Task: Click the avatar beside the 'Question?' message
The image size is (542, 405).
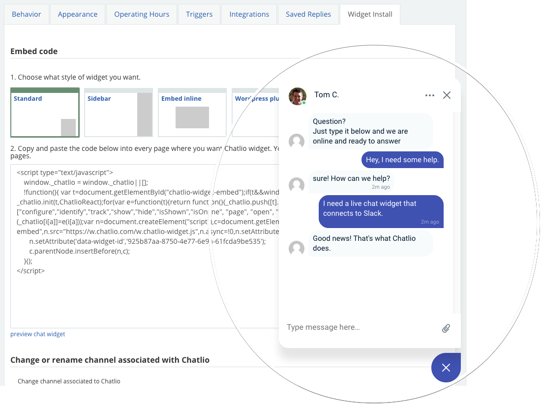Action: (297, 141)
